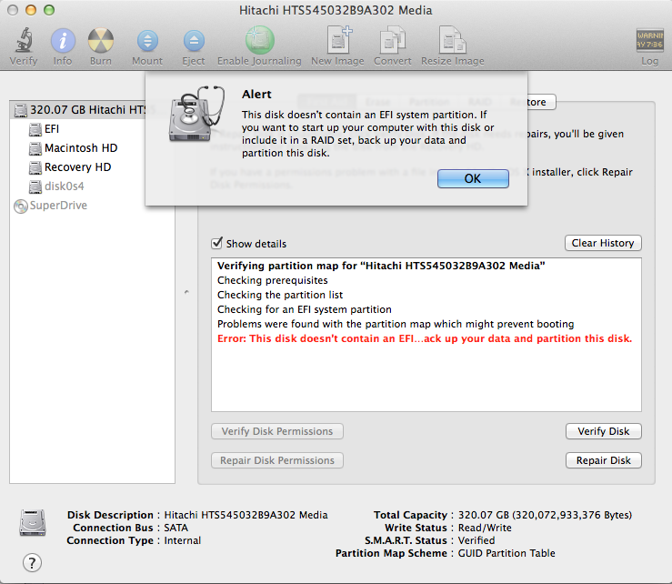Click the Clear History button
Screen dimensions: 672x584
603,243
